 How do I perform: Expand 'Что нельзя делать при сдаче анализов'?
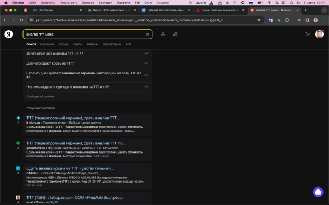88,87
